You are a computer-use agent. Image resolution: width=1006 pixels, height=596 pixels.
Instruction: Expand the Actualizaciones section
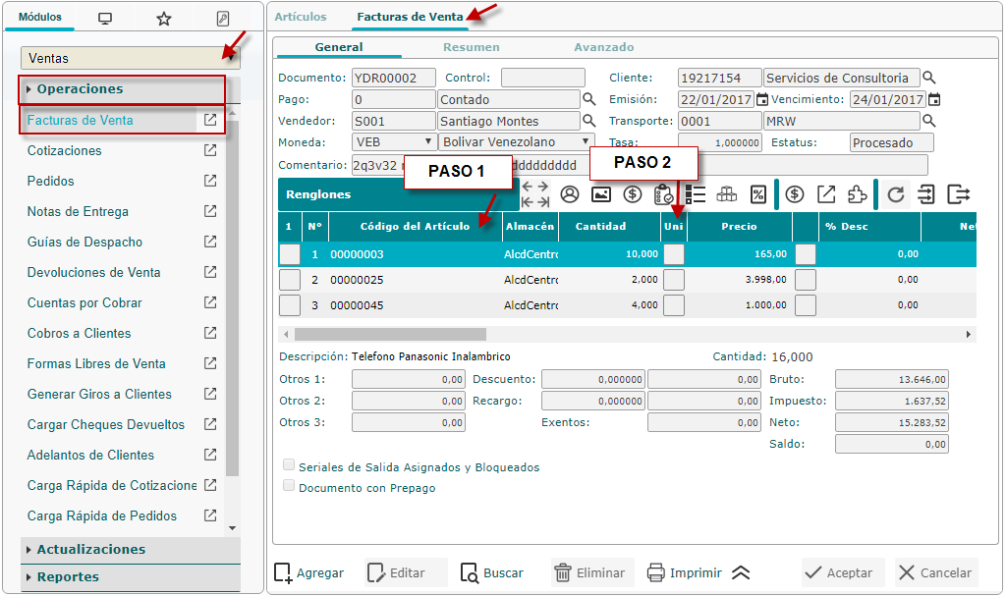click(91, 550)
